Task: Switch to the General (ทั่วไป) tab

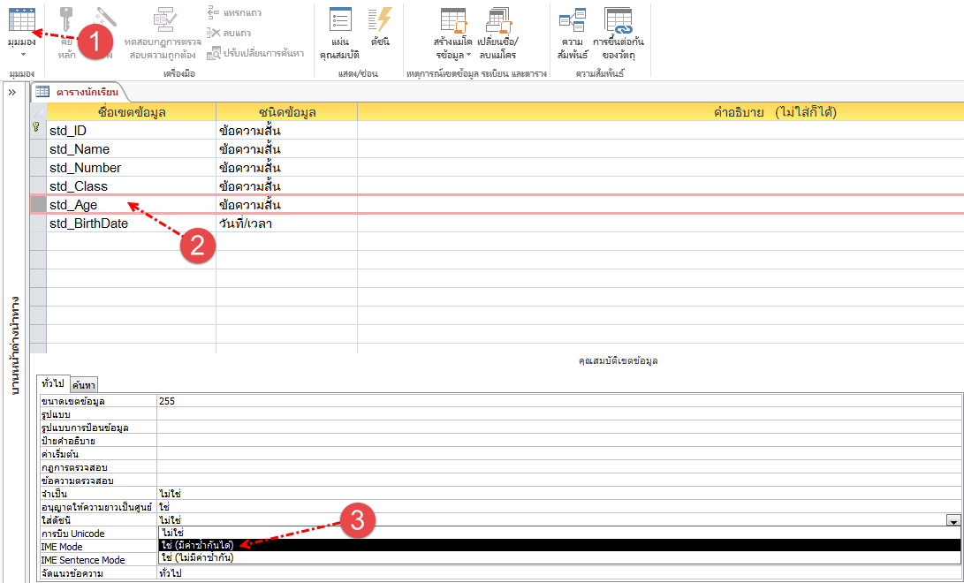Action: (x=52, y=382)
